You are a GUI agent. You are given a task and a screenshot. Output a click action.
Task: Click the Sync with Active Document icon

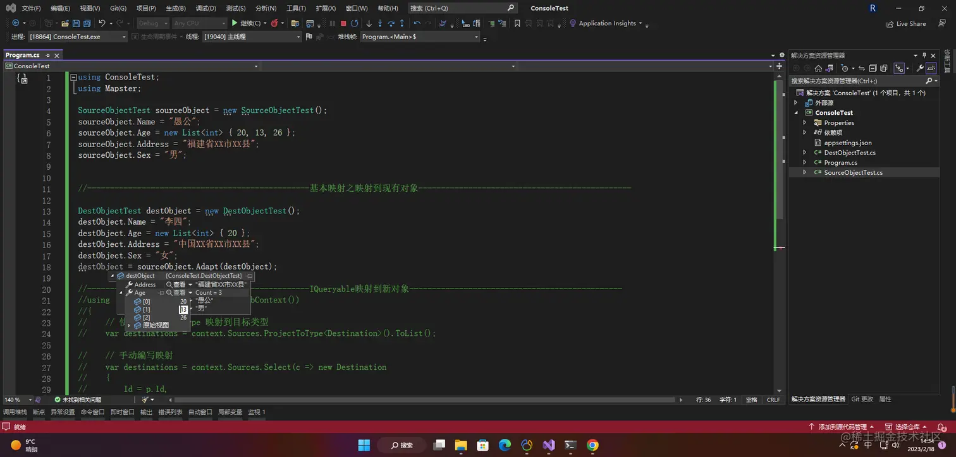tap(862, 68)
